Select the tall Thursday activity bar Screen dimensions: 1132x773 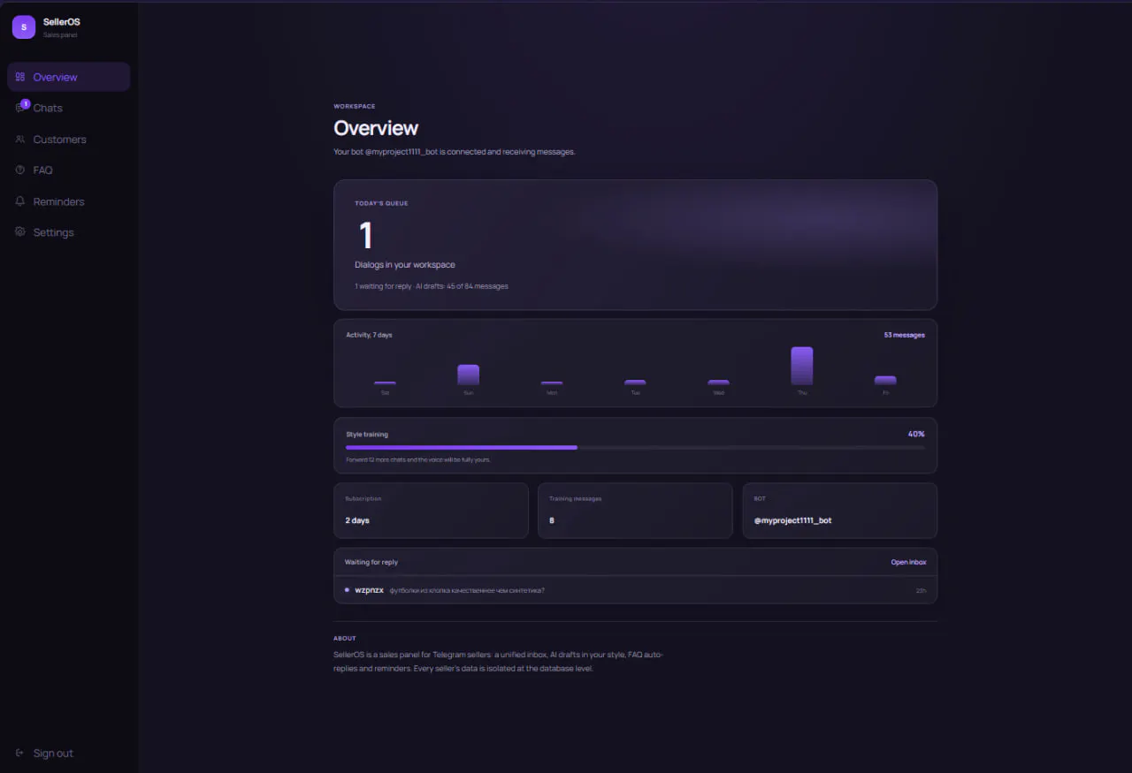801,366
